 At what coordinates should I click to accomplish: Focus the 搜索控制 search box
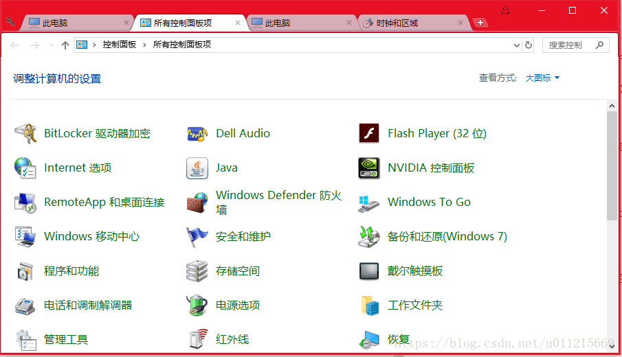pos(575,45)
